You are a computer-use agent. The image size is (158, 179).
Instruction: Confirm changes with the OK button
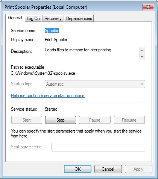[x=77, y=169]
